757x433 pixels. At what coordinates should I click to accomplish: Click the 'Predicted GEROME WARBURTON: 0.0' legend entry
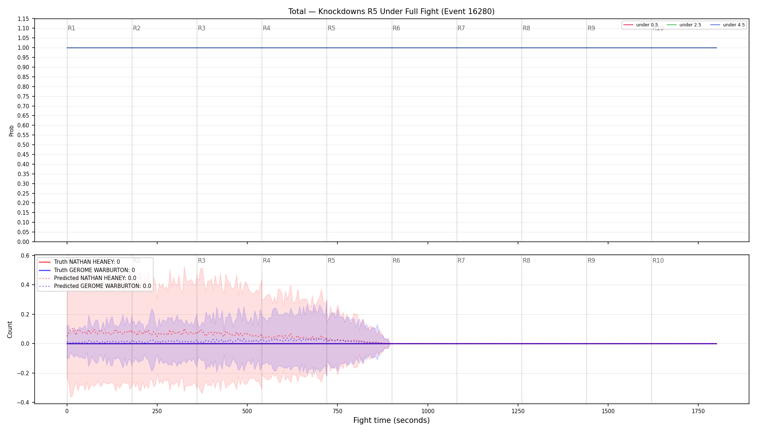pos(95,286)
